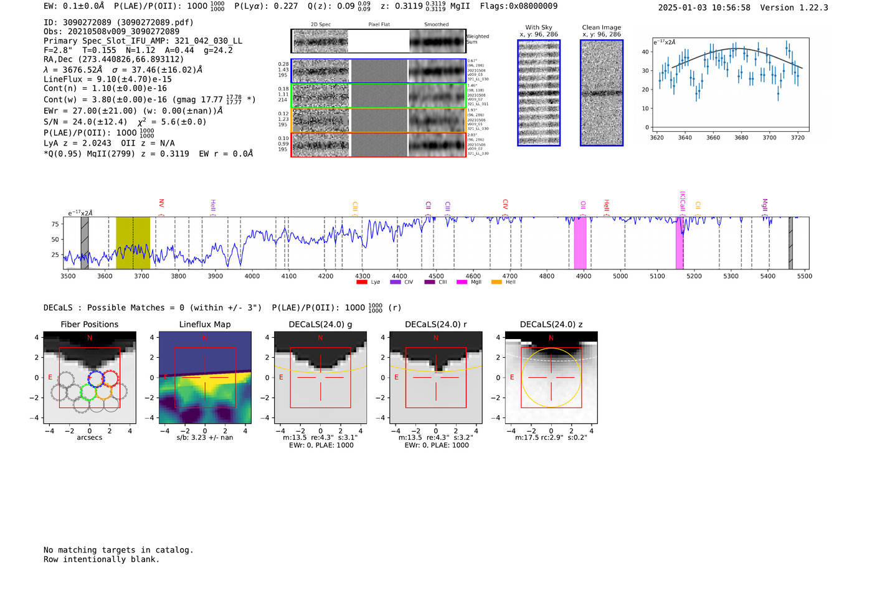Click the 'Primary Spec_Slot_IFU_AMP: 321_042_030_LL' line
872x593 pixels.
(x=143, y=41)
